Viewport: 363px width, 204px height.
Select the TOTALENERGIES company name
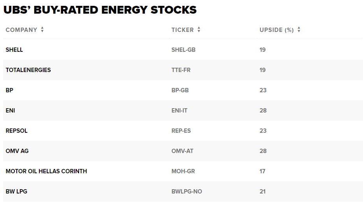tap(28, 70)
